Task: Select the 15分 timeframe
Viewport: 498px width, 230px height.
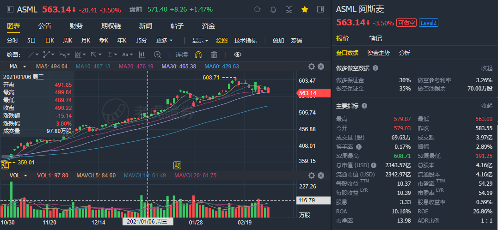Action: (x=141, y=40)
